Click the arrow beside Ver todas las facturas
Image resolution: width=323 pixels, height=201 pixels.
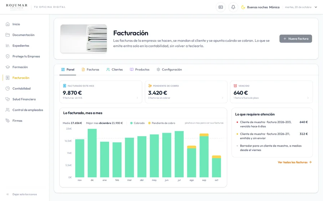(310, 162)
